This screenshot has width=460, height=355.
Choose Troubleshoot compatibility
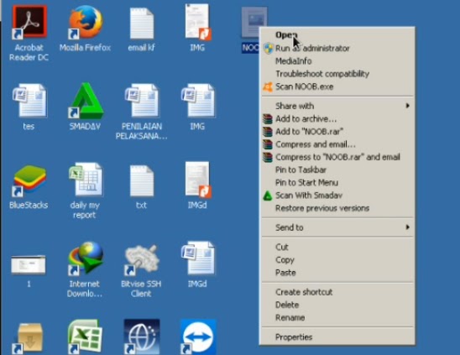click(x=337, y=74)
